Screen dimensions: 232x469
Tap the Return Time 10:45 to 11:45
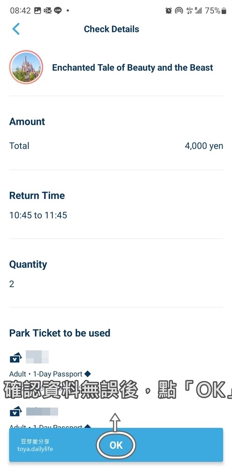(38, 215)
